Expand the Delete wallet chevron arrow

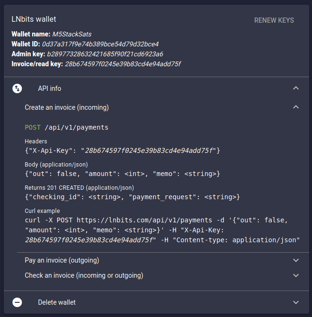296,302
